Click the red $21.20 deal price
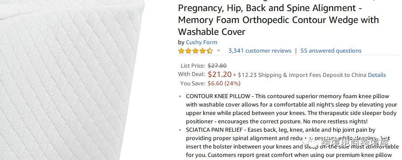Viewport: 402px width, 160px height. pos(220,75)
